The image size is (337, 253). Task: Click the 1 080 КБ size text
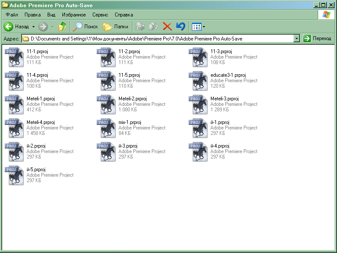tap(128, 110)
